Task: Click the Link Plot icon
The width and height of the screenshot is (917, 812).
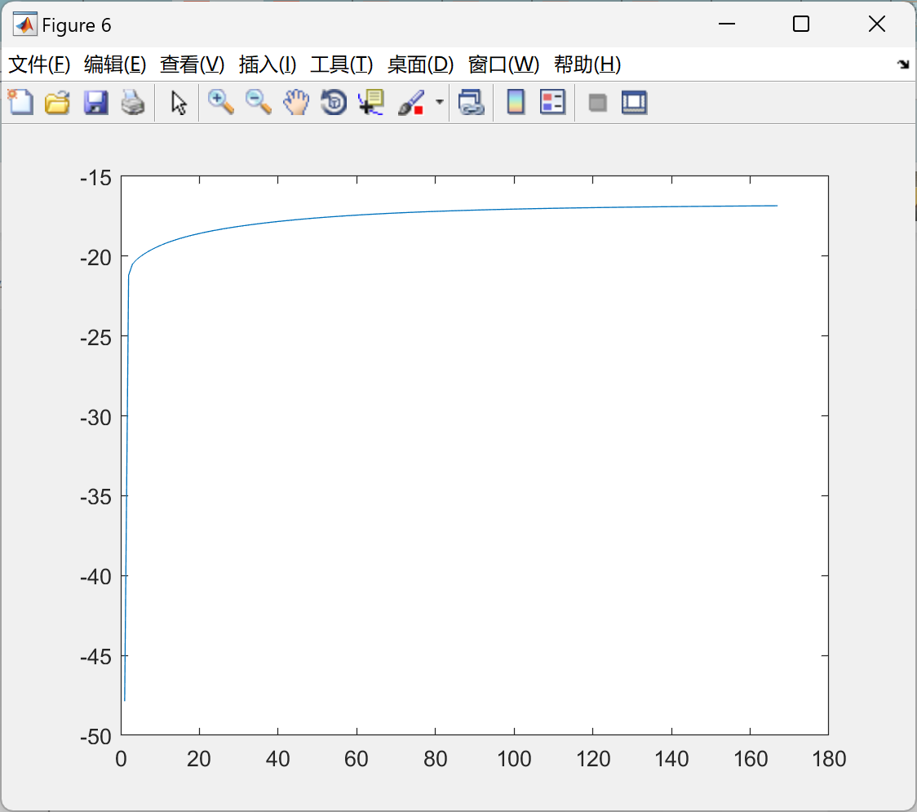Action: click(x=471, y=102)
